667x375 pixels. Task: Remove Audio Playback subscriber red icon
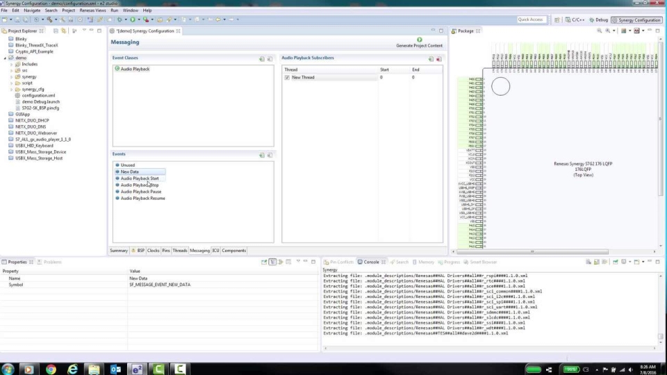439,59
